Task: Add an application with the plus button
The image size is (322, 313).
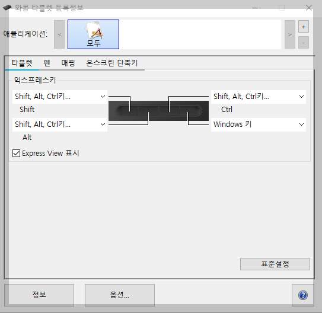Action: click(304, 27)
